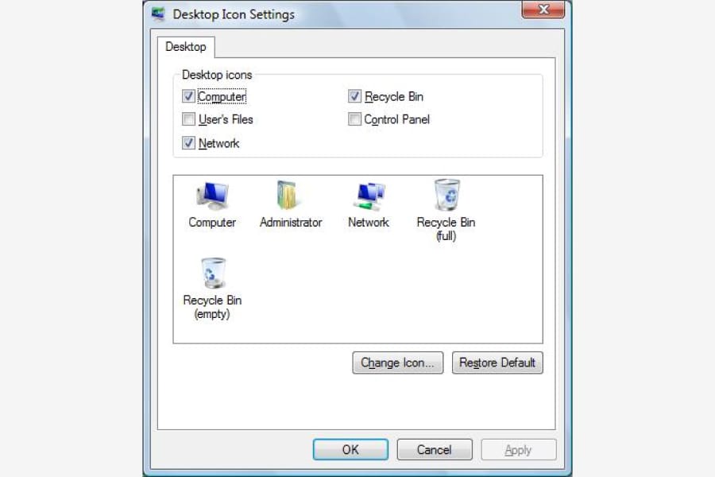Open the Change Icon dialog
715x477 pixels.
coord(398,363)
